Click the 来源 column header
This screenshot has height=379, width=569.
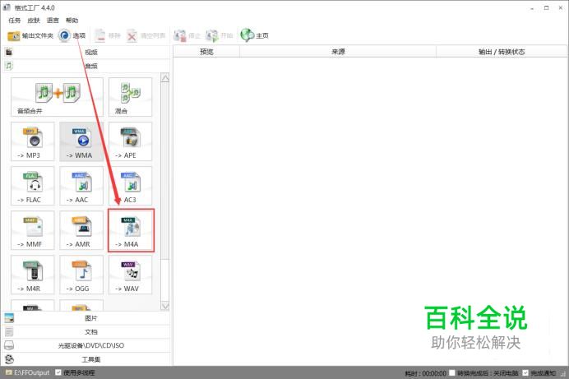coord(338,52)
